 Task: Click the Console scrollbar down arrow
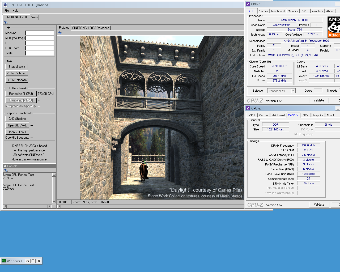pos(54,202)
